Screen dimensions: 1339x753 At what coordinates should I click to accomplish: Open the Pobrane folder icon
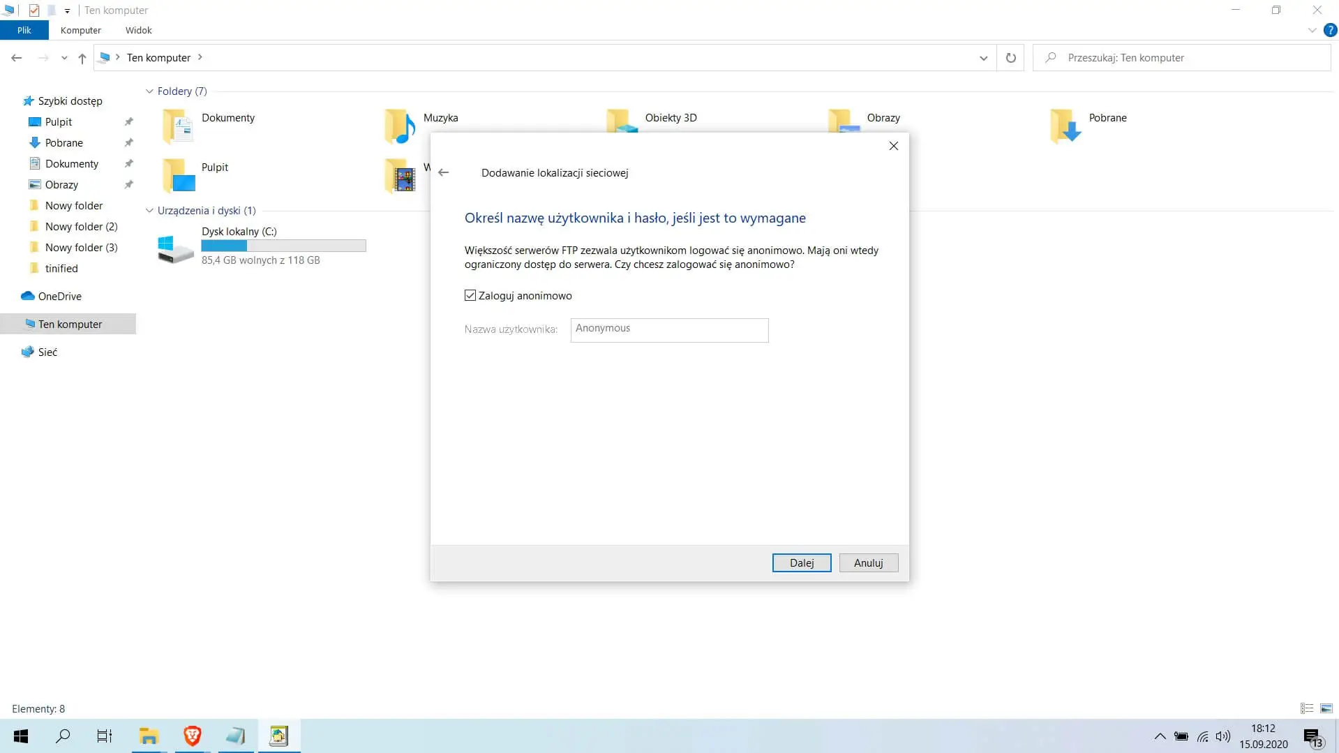point(1065,126)
